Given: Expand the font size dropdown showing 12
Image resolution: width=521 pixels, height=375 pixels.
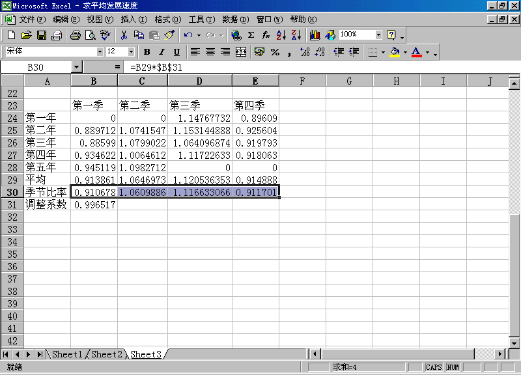Looking at the screenshot, I should coord(131,51).
